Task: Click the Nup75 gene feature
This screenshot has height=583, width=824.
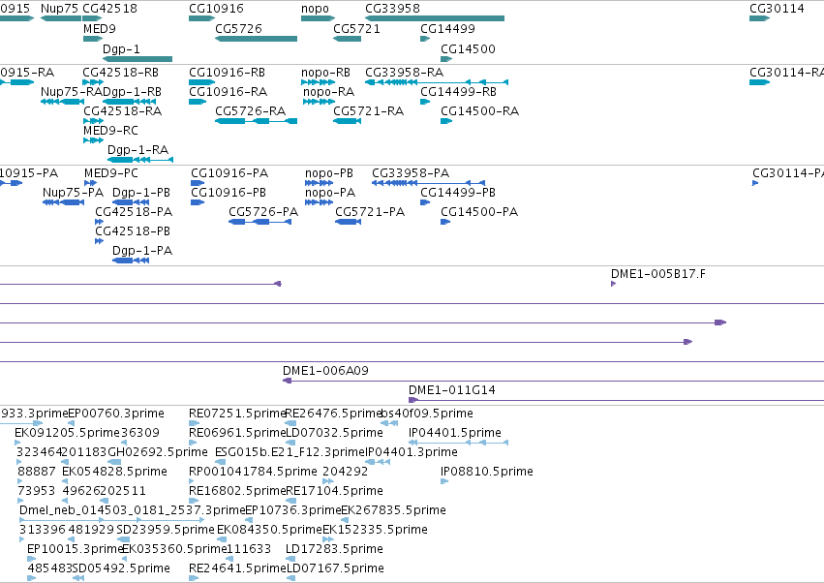Action: coord(61,18)
